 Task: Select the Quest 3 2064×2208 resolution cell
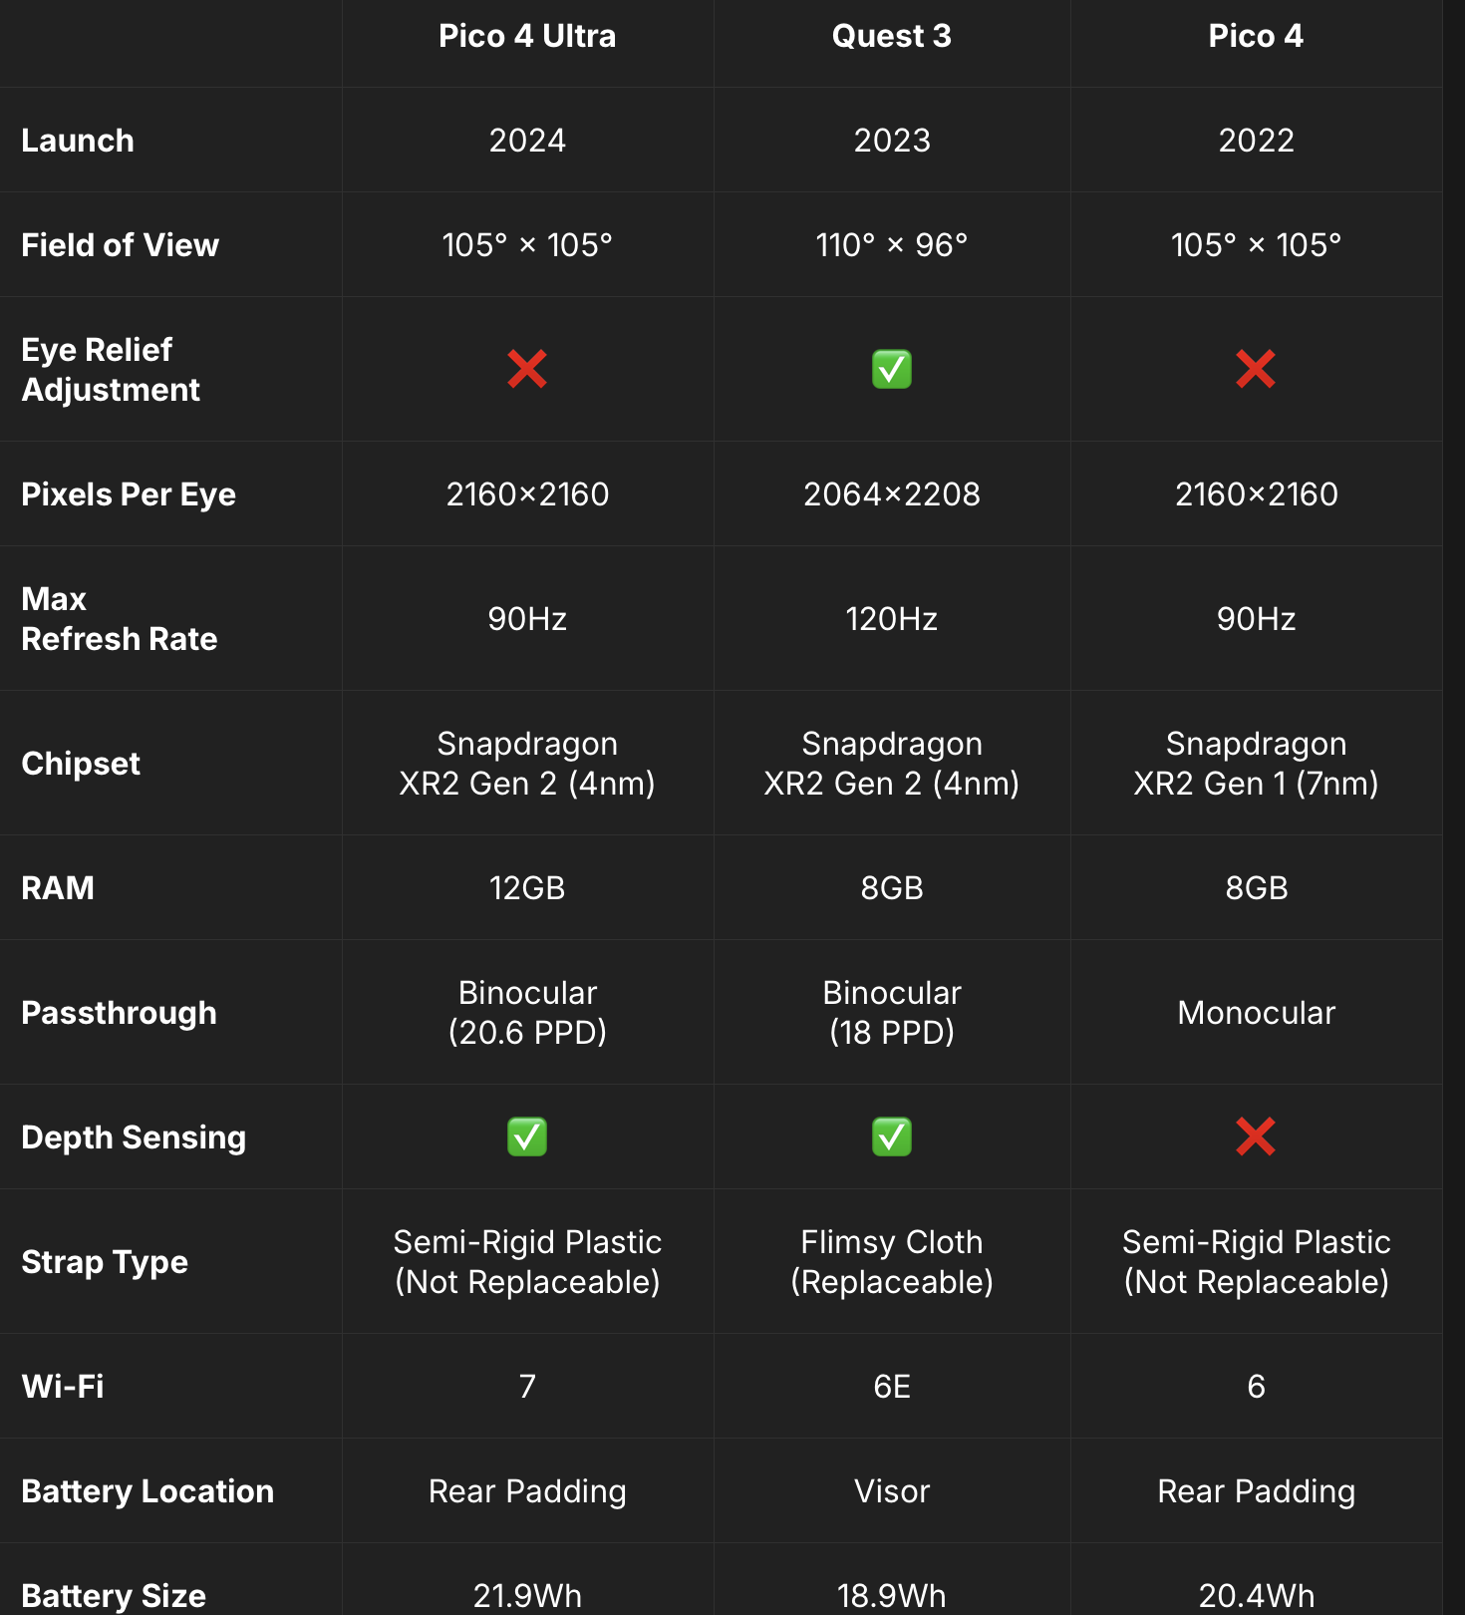[892, 494]
